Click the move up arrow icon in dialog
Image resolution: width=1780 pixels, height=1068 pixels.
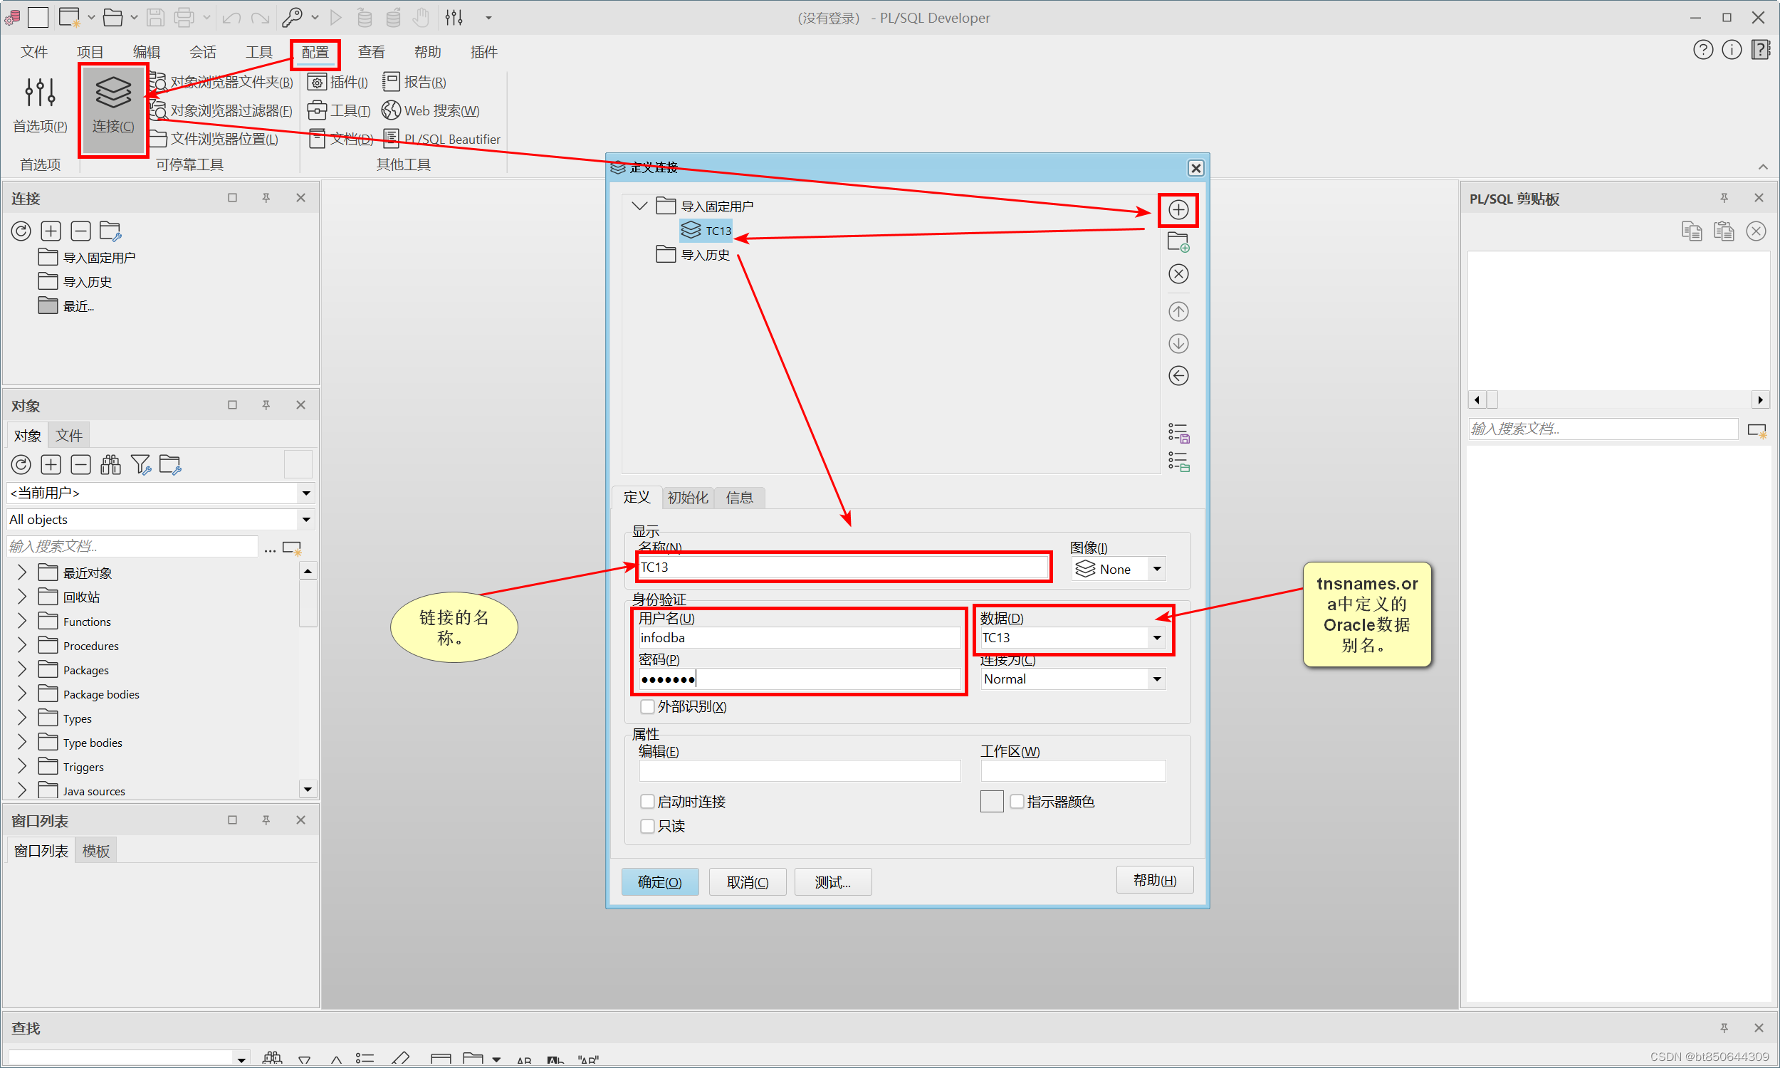1178,312
